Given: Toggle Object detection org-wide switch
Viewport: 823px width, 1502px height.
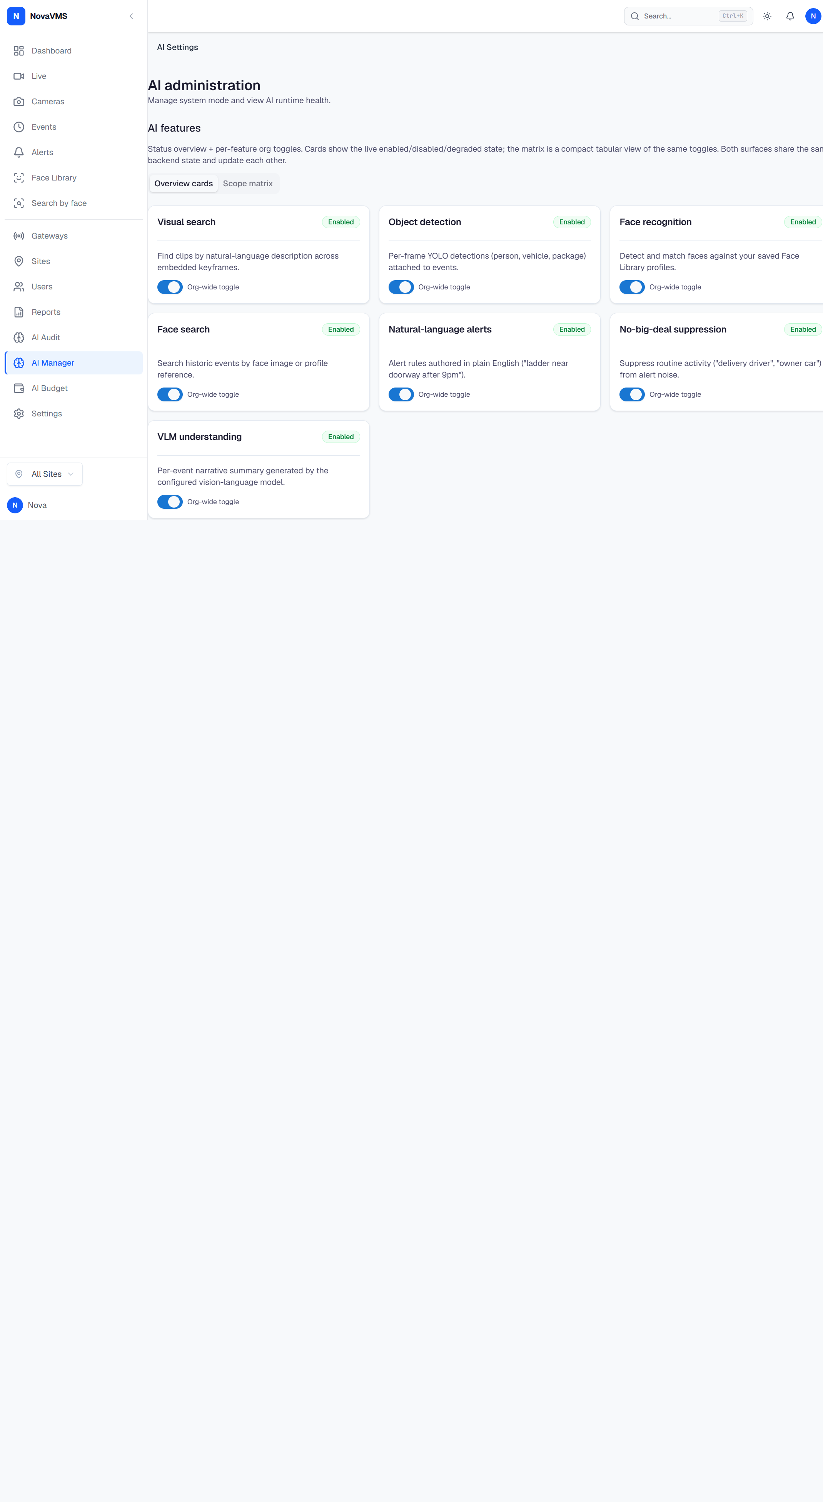Looking at the screenshot, I should tap(401, 287).
